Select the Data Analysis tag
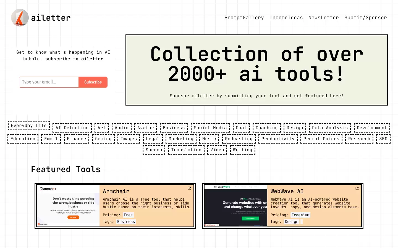 click(x=330, y=128)
